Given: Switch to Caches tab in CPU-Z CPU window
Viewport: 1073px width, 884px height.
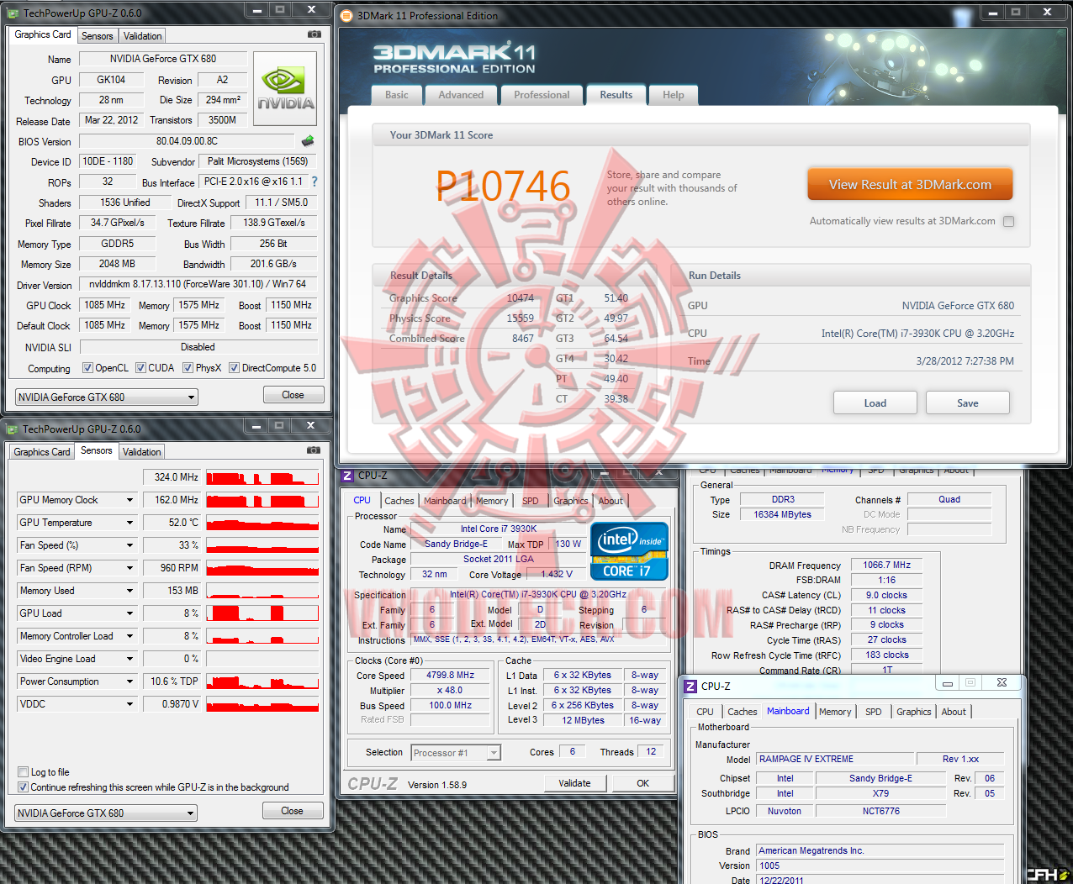Looking at the screenshot, I should [399, 501].
